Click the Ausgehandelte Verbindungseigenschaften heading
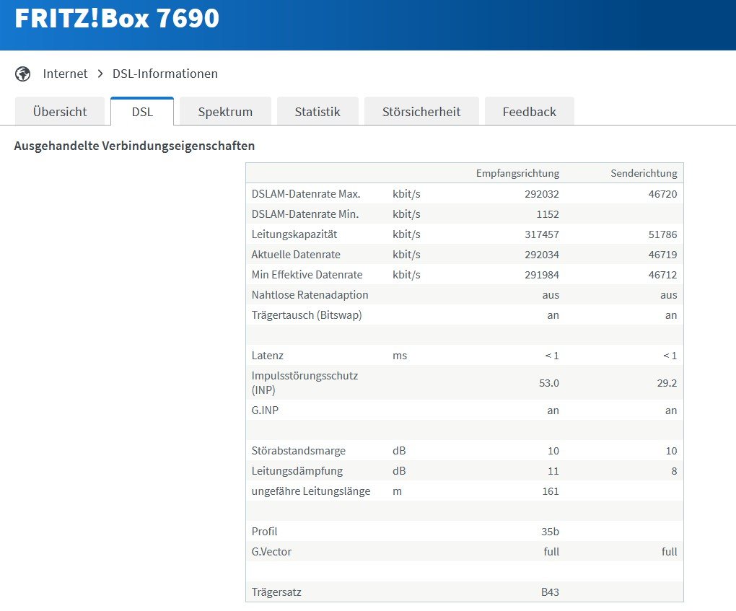736x611 pixels. point(134,146)
